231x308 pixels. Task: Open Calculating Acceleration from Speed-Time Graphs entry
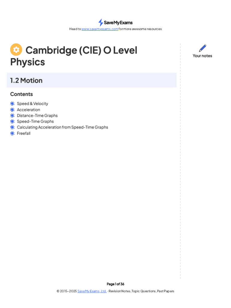62,127
